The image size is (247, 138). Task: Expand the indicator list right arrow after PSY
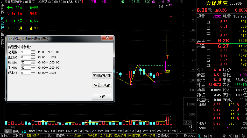click(x=180, y=131)
